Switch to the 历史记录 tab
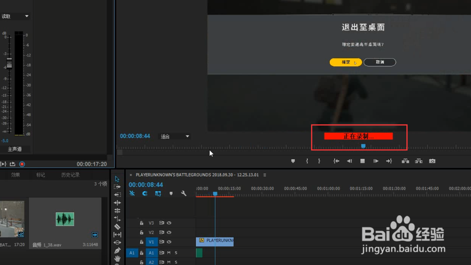Viewport: 471px width, 265px height. 70,175
